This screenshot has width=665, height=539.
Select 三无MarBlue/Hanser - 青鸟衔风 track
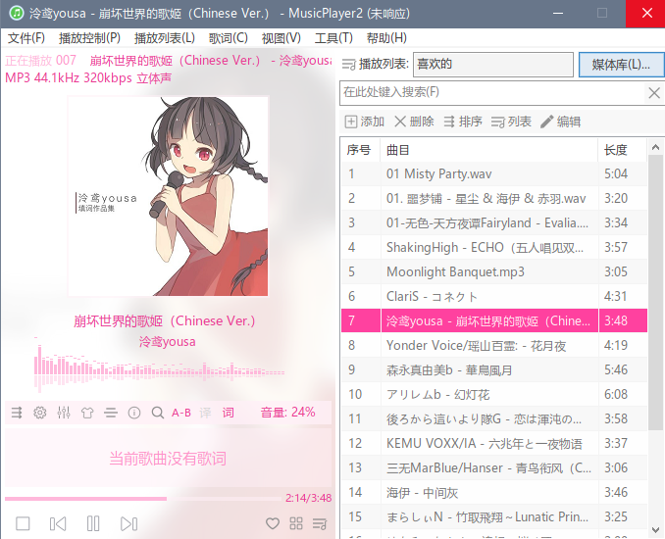pos(494,467)
